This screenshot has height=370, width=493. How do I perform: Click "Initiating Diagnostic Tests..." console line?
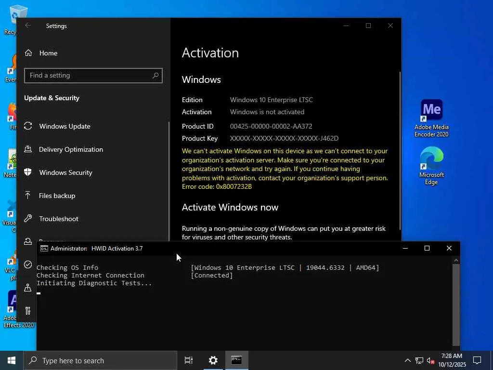94,283
